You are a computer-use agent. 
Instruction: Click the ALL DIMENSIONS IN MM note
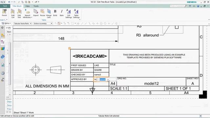pyautogui.click(x=47, y=86)
